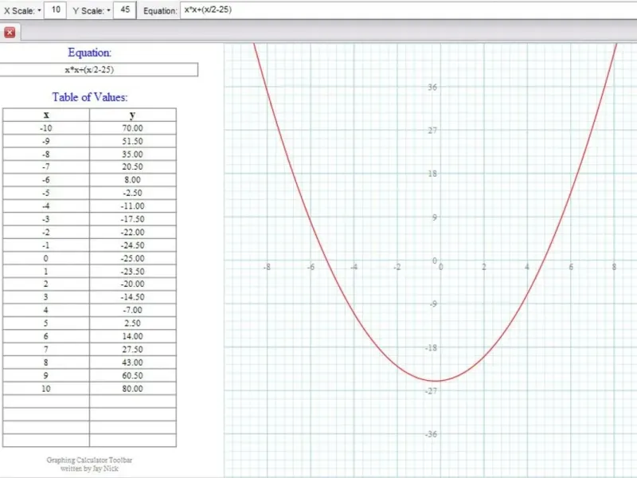Click table cell y value -14.50
Viewport: 637px width, 478px height.
(x=133, y=296)
